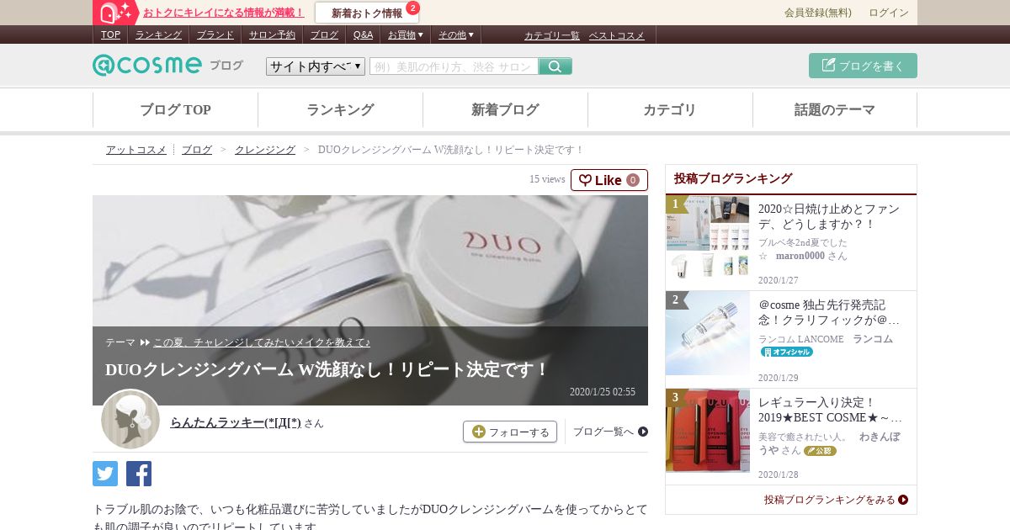
Task: Click 会員登録(無料) link
Action: tap(818, 13)
